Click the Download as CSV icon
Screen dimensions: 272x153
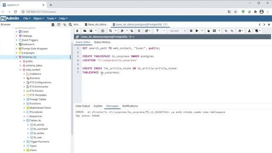(x=249, y=31)
